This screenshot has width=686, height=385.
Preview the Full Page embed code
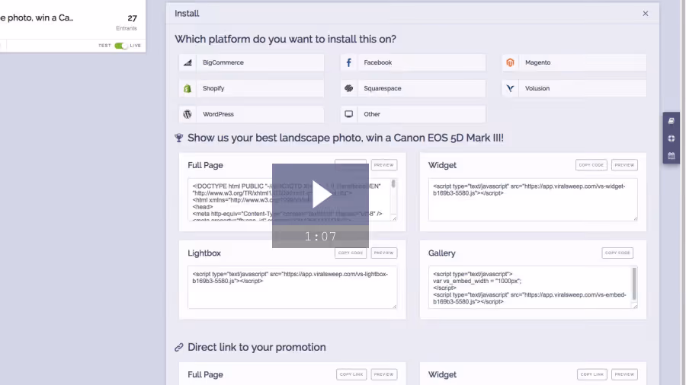tap(384, 165)
